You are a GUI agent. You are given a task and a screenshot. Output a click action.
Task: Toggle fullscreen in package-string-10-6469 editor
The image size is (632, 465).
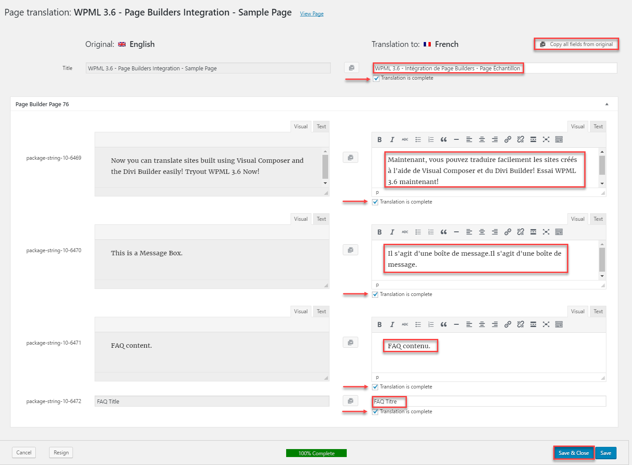click(x=546, y=139)
